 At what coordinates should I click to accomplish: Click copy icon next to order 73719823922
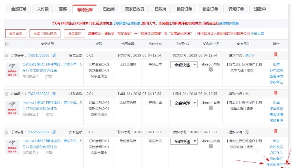[x=54, y=94]
